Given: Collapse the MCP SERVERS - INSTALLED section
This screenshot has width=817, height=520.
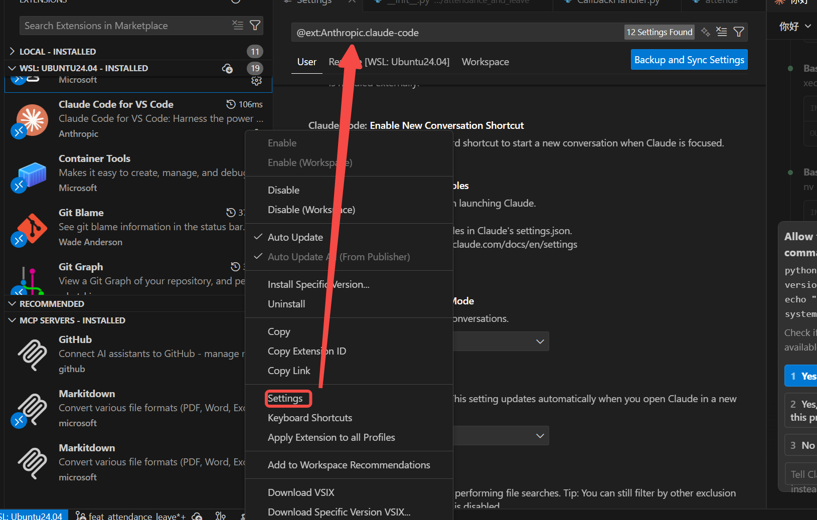Looking at the screenshot, I should point(12,320).
